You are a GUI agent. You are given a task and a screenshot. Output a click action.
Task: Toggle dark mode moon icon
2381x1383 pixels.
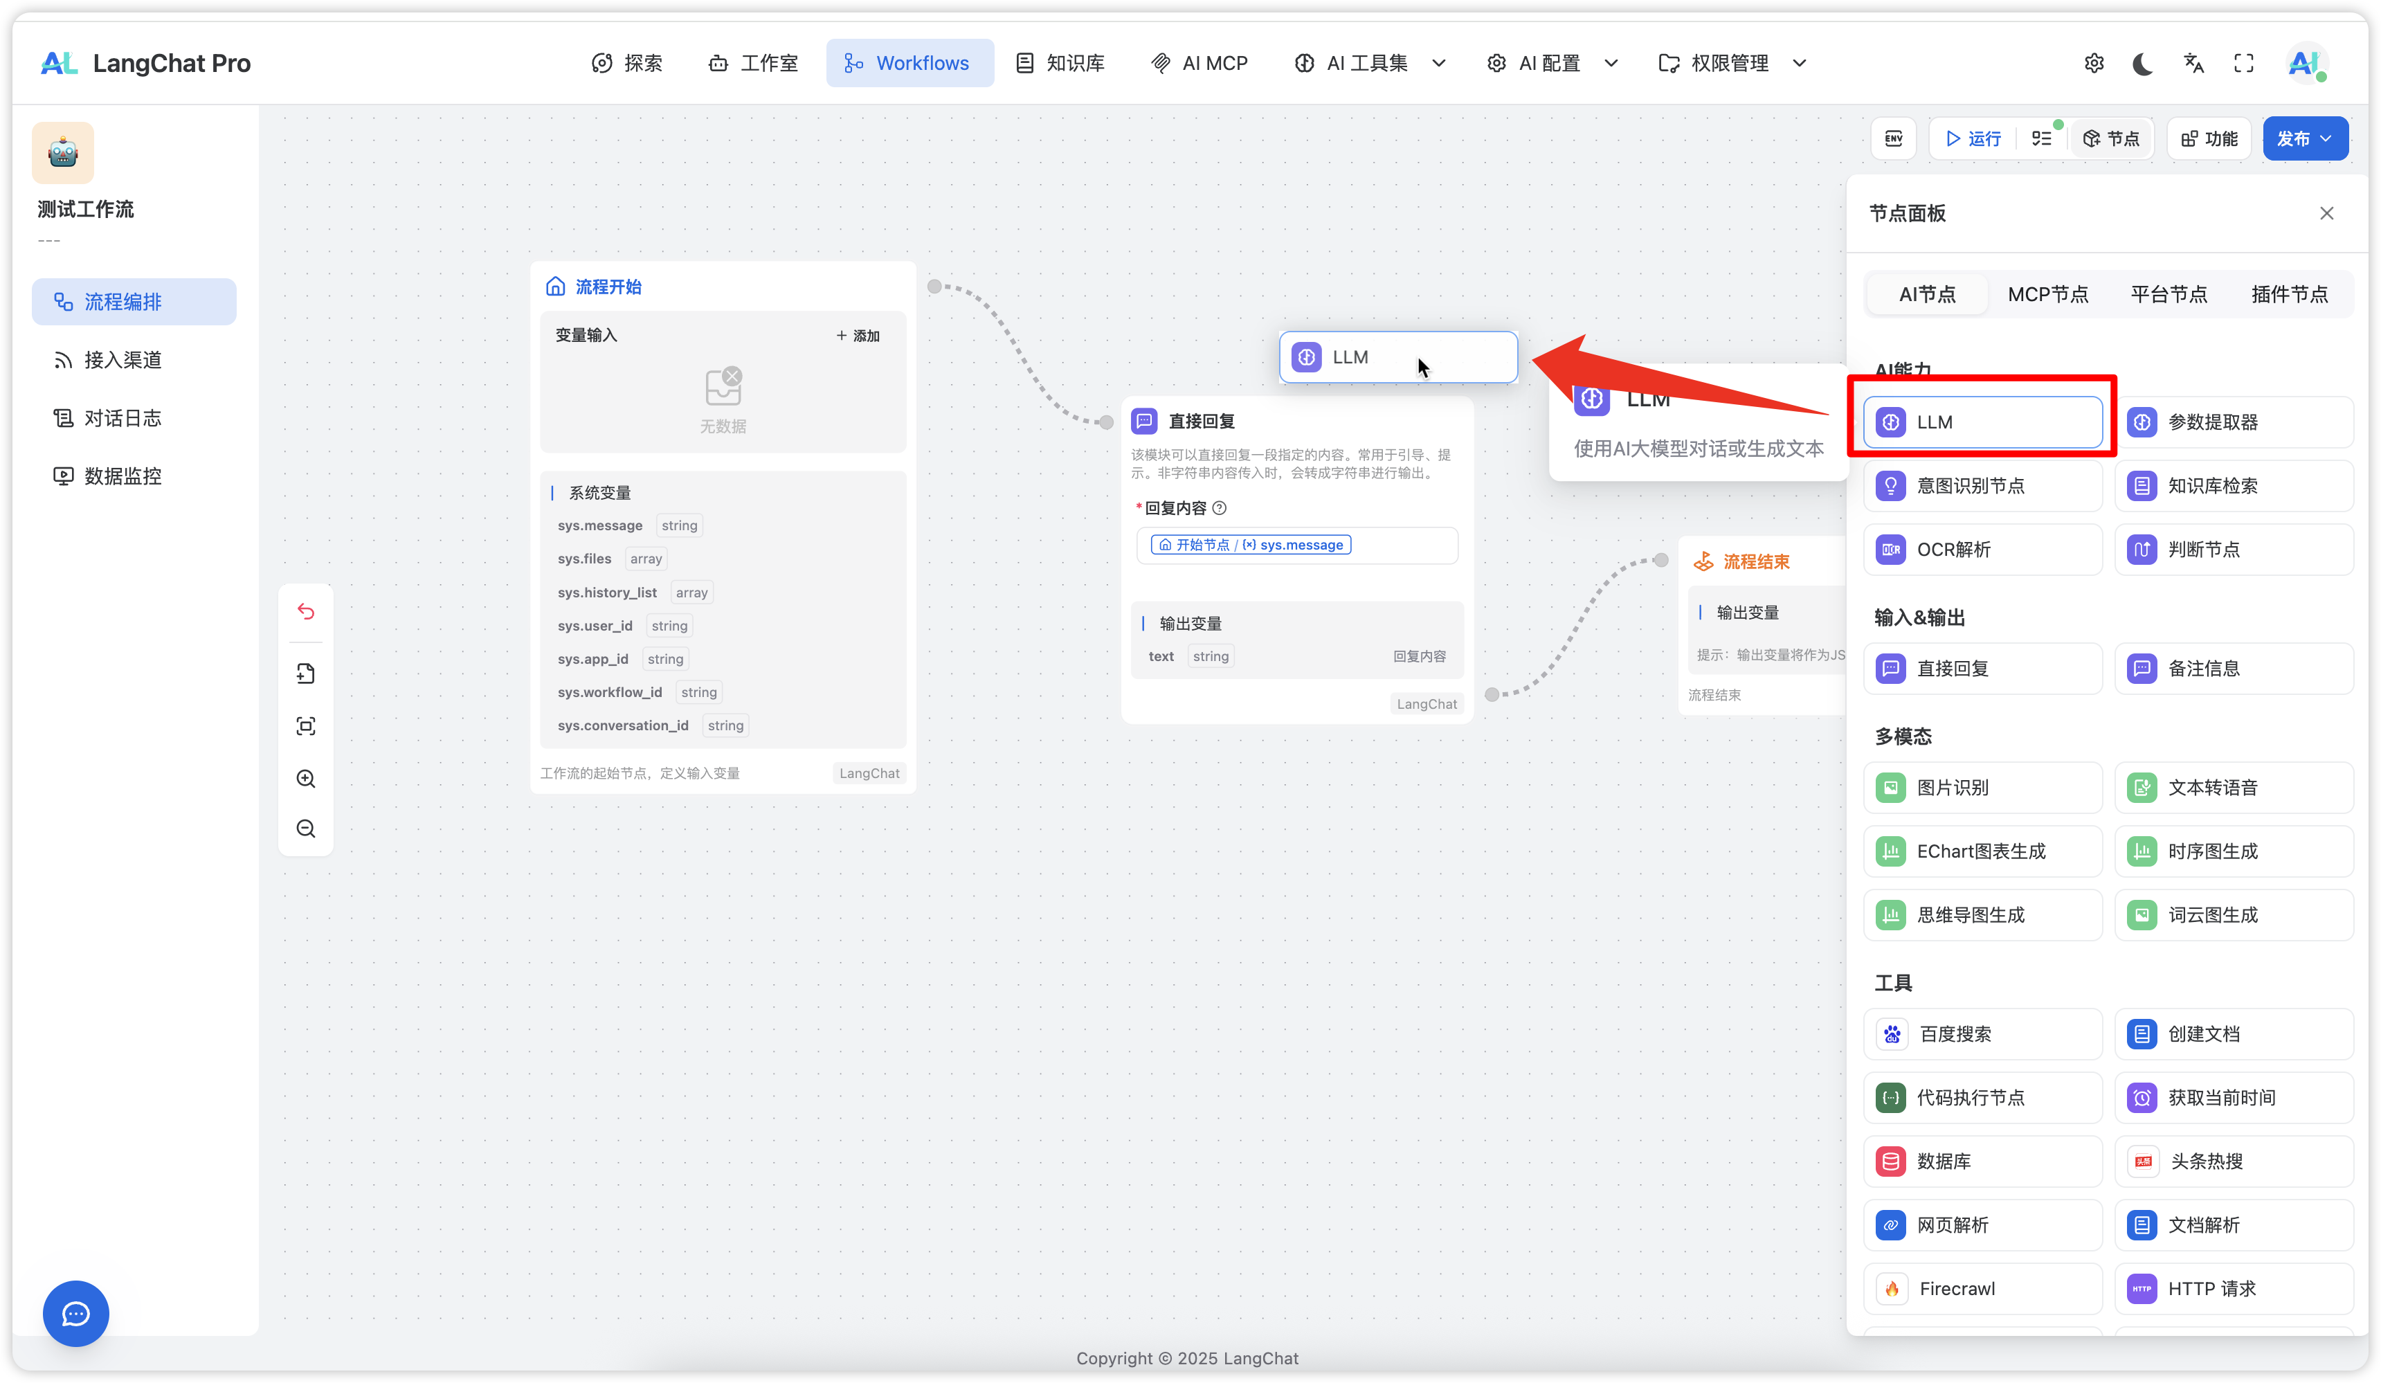pyautogui.click(x=2142, y=63)
